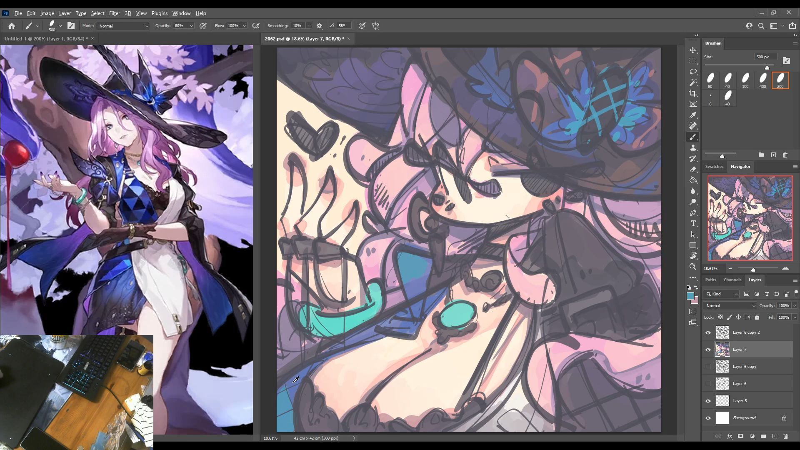The height and width of the screenshot is (450, 800).
Task: Expand the Flow dropdown arrow
Action: 244,26
